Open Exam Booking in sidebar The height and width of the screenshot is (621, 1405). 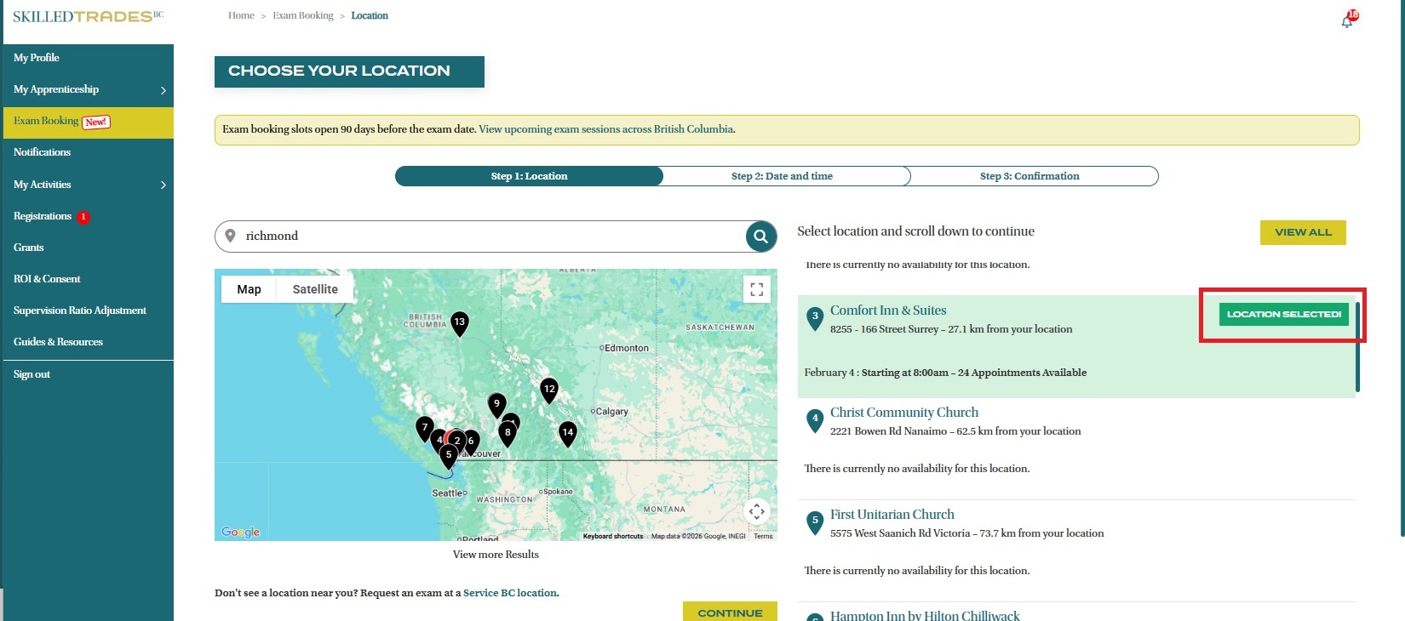[x=47, y=122]
